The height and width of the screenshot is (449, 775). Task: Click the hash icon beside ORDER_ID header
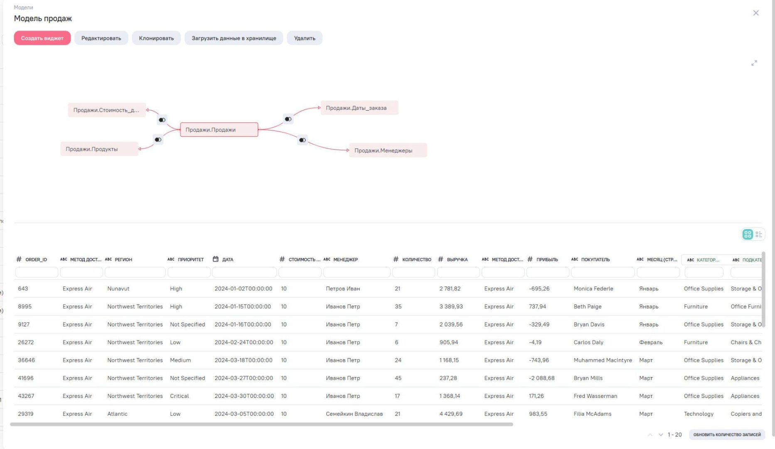pos(19,259)
